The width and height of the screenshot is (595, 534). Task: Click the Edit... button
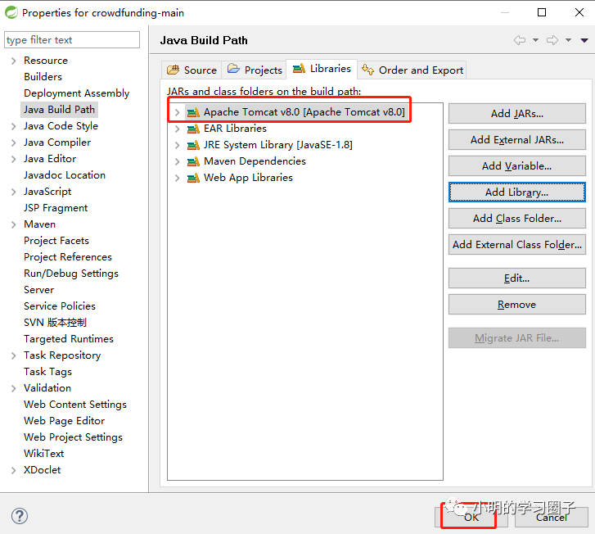point(516,278)
